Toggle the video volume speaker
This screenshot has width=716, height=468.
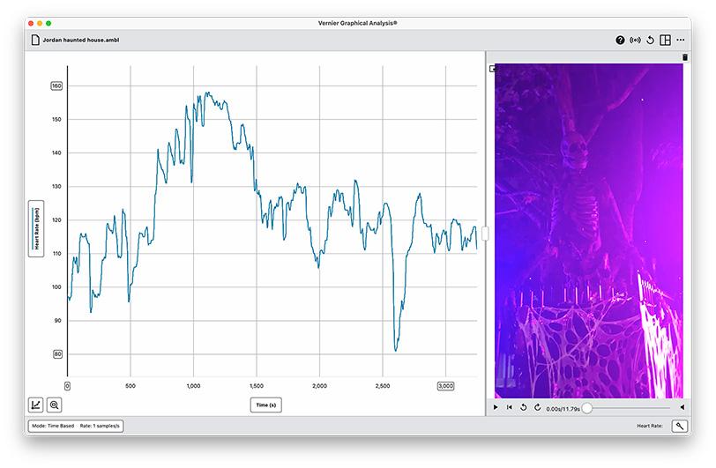(x=682, y=407)
